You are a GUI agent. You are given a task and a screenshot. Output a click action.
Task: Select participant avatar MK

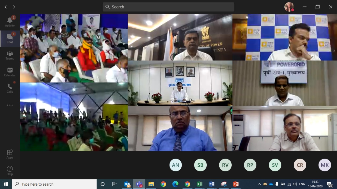click(325, 165)
